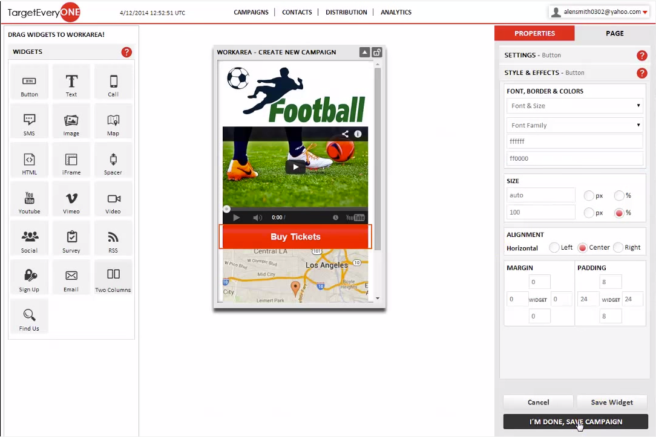The width and height of the screenshot is (656, 437).
Task: Open the Font & Size dropdown
Action: 574,106
